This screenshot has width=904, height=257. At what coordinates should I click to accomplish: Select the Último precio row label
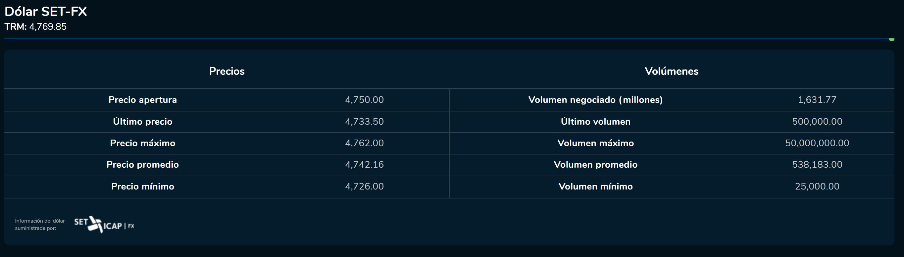click(142, 122)
